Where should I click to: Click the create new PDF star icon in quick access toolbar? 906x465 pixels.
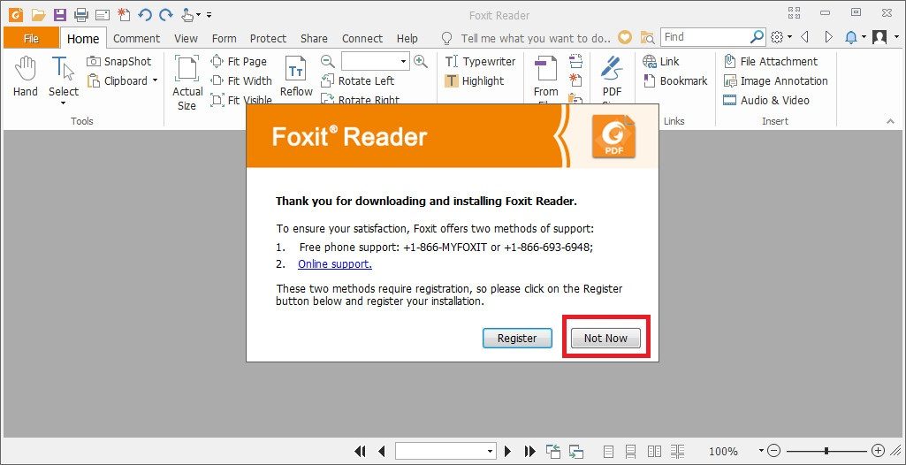(123, 14)
